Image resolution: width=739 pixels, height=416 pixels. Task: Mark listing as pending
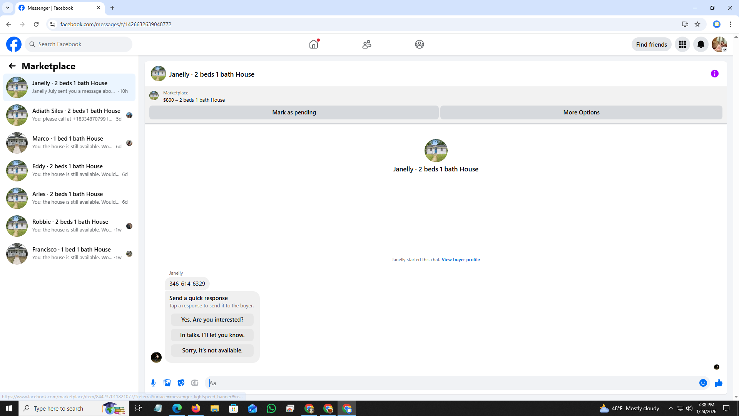click(294, 112)
